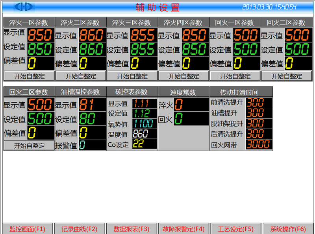Edit 淬火四区 setpoint value 850
The height and width of the screenshot is (234, 315).
195,49
